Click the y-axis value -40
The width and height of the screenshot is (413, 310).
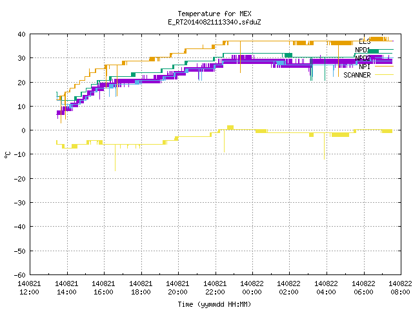tap(20, 227)
